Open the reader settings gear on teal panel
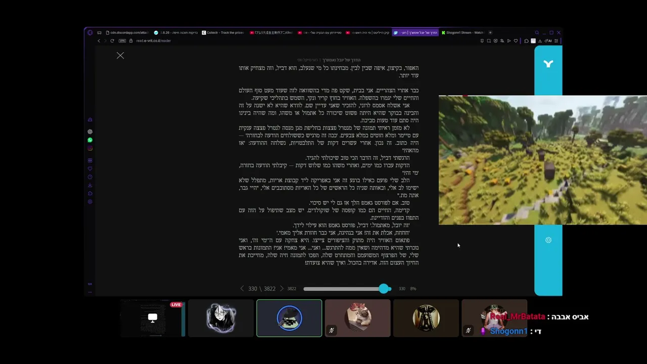 point(548,240)
